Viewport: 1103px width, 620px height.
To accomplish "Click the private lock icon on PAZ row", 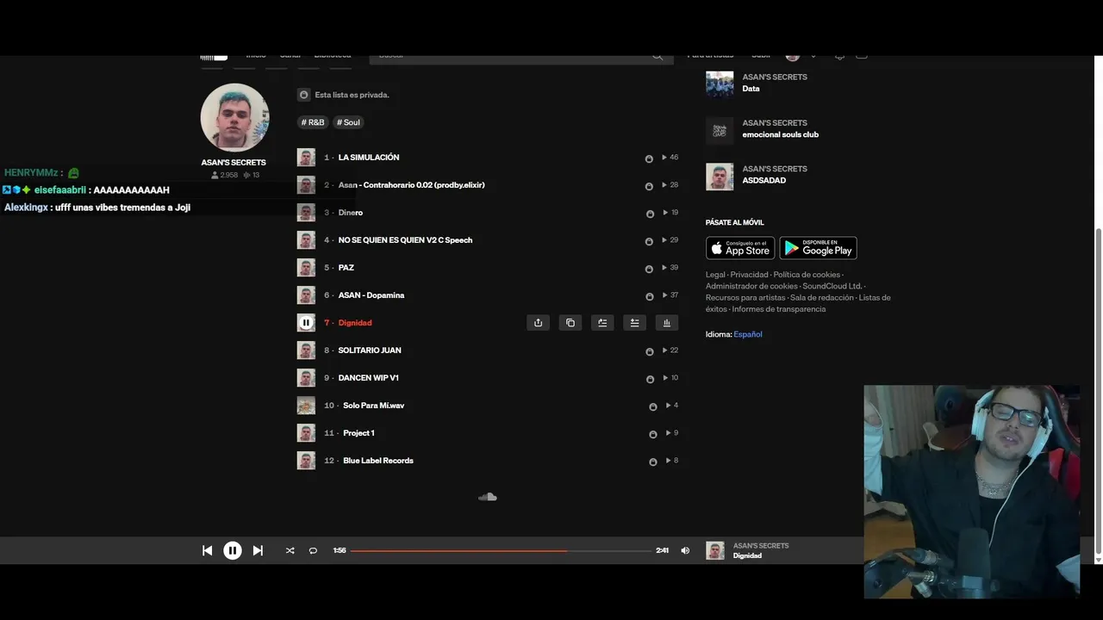I will (649, 269).
